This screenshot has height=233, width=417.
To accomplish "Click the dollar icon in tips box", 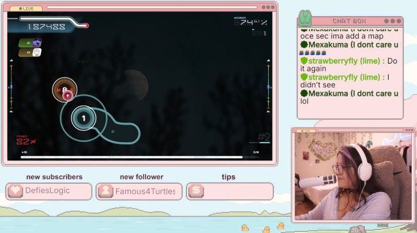I will click(196, 191).
